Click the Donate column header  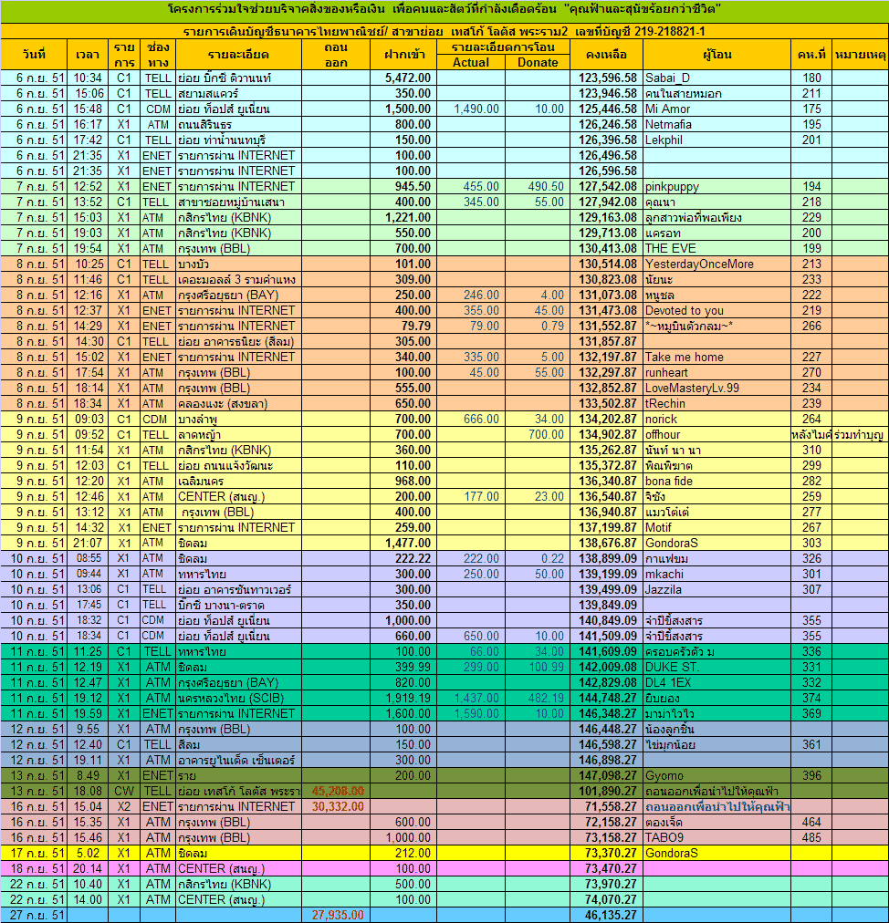click(x=538, y=62)
